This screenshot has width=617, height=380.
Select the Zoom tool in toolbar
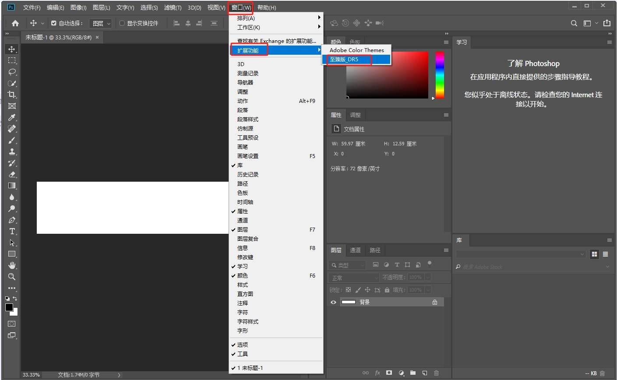point(12,277)
